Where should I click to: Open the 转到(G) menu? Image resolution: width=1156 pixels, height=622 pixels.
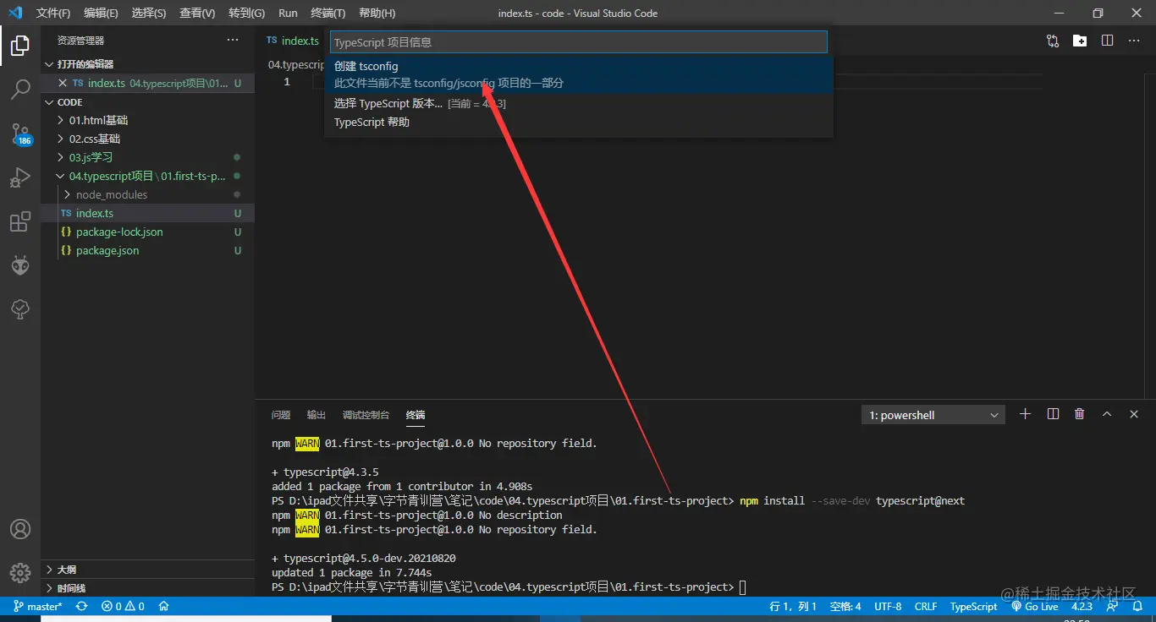246,14
